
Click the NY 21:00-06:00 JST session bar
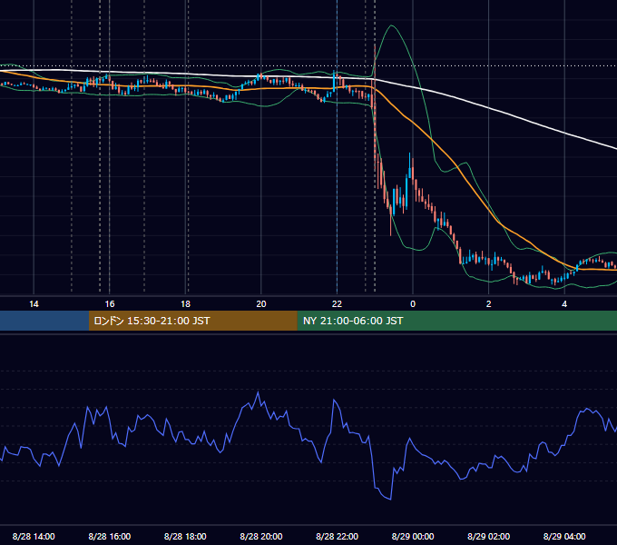(x=456, y=321)
